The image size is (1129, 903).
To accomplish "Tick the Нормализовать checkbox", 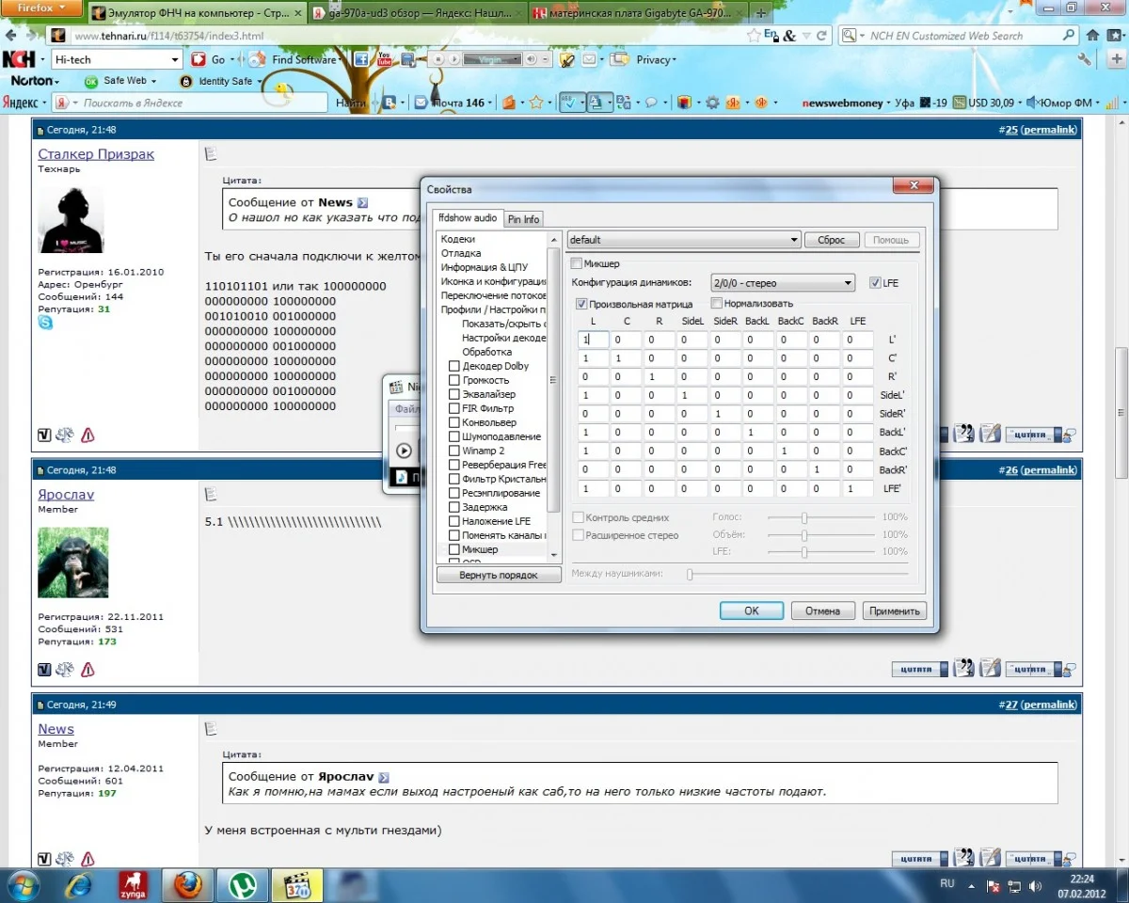I will coord(716,304).
